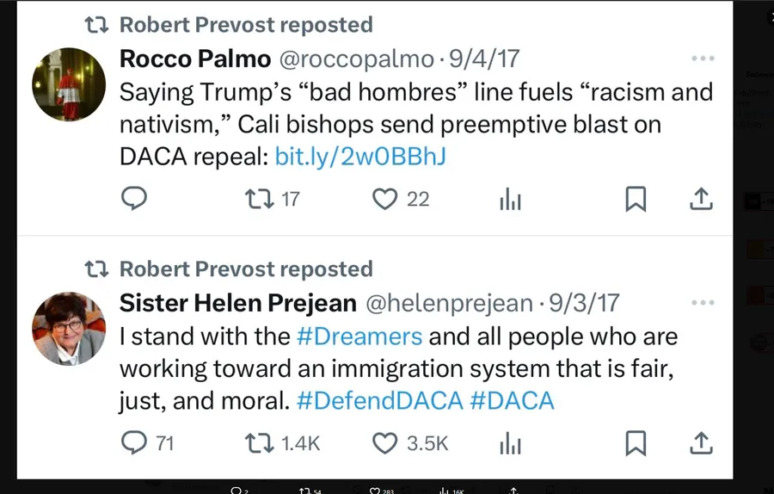The image size is (774, 494).
Task: Open Rocco Palmo's profile picture
Action: (x=69, y=84)
